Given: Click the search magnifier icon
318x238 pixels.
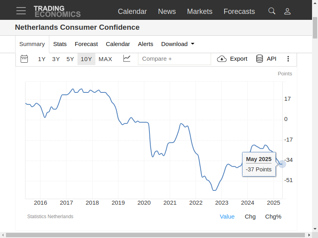Looking at the screenshot, I should pos(272,11).
